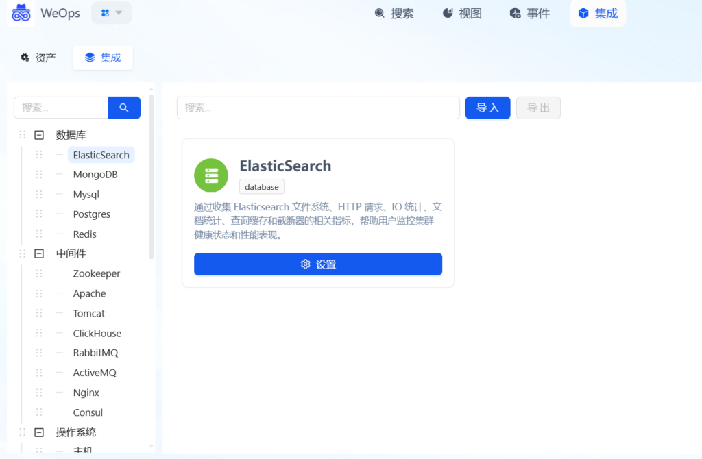
Task: Click the drag handle beside 操作系统
Action: click(x=22, y=432)
